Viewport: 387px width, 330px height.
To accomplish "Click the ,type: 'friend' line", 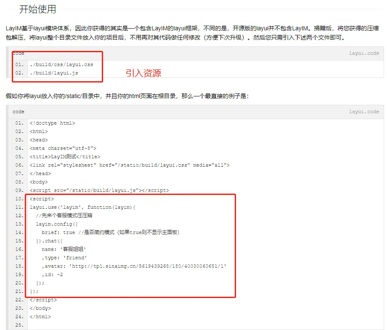I will point(64,258).
